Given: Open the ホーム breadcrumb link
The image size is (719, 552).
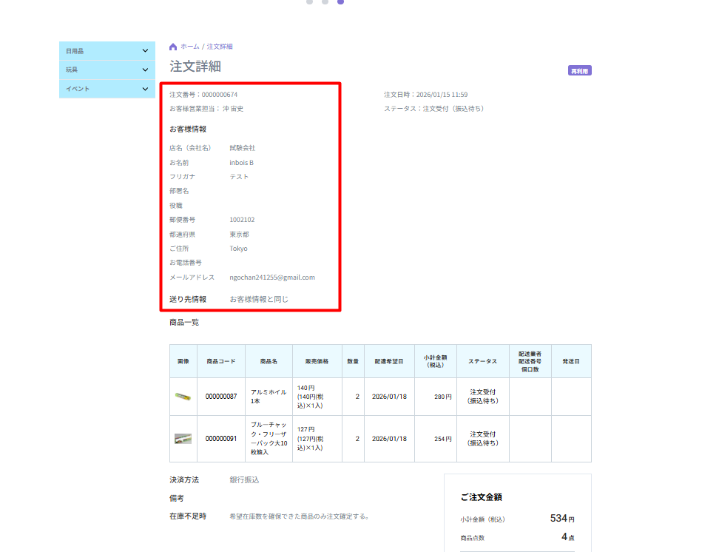Looking at the screenshot, I should pyautogui.click(x=189, y=47).
